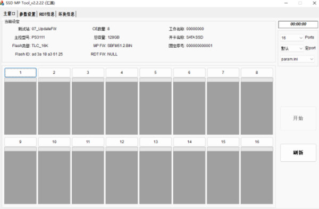Select port 15 button
This screenshot has height=209, width=319.
pyautogui.click(x=223, y=142)
